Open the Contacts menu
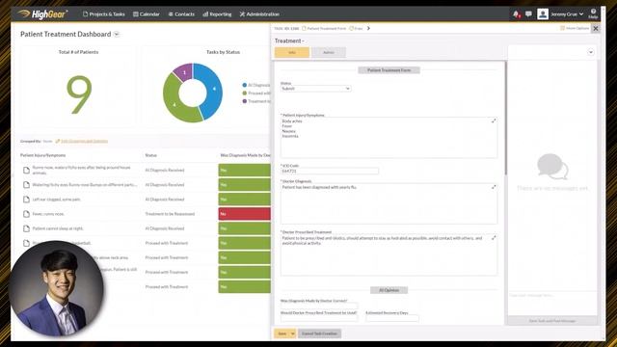 click(181, 14)
